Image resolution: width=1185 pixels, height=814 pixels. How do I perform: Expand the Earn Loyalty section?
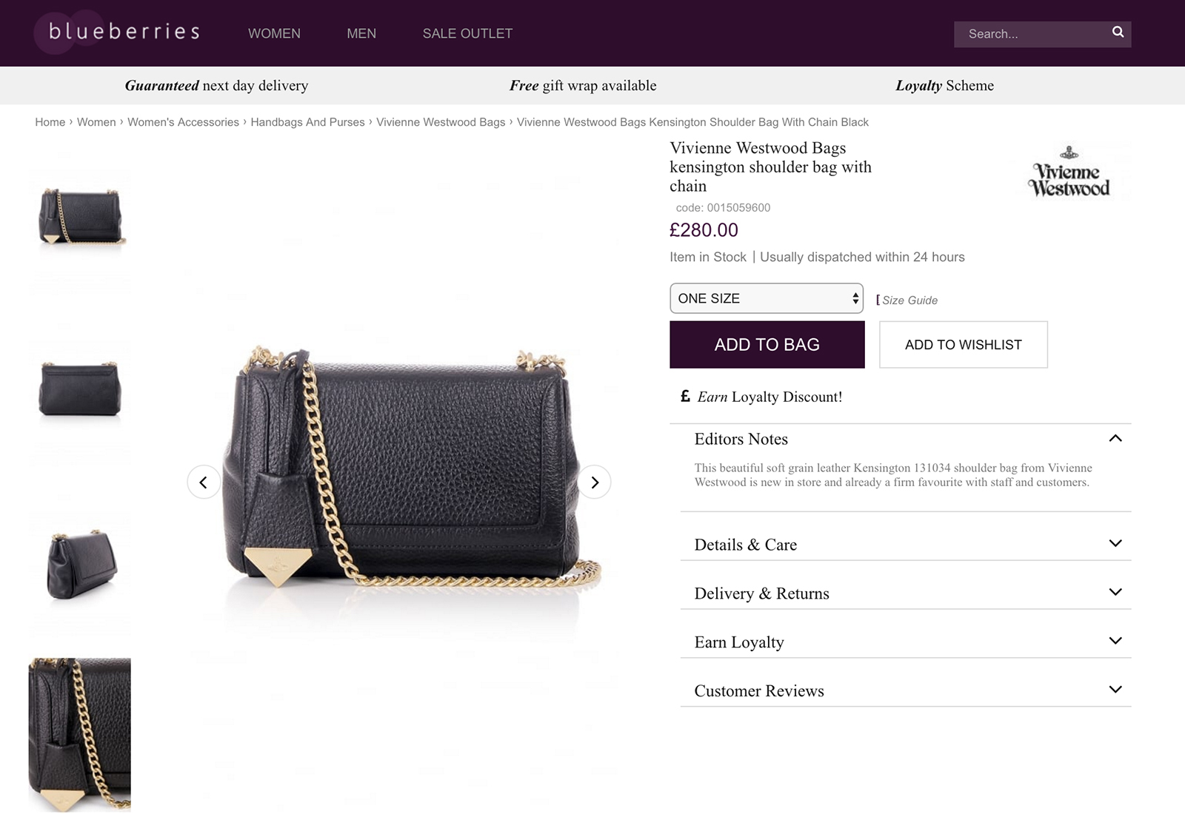pyautogui.click(x=905, y=642)
